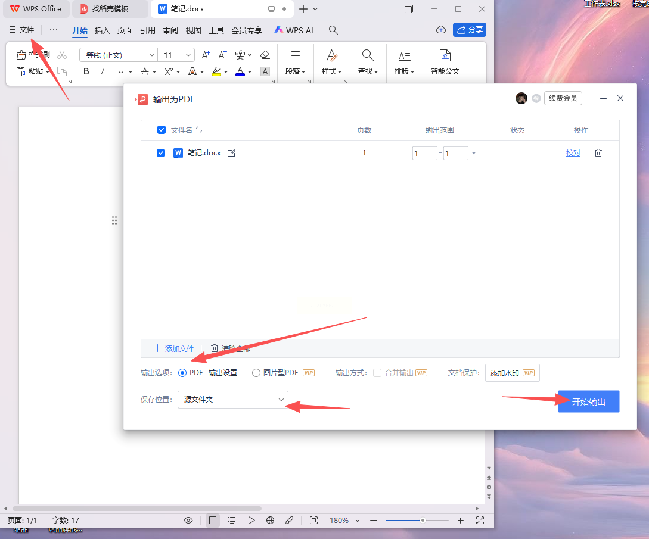This screenshot has width=649, height=539.
Task: Toggle eye protection mode in status bar
Action: click(x=188, y=521)
